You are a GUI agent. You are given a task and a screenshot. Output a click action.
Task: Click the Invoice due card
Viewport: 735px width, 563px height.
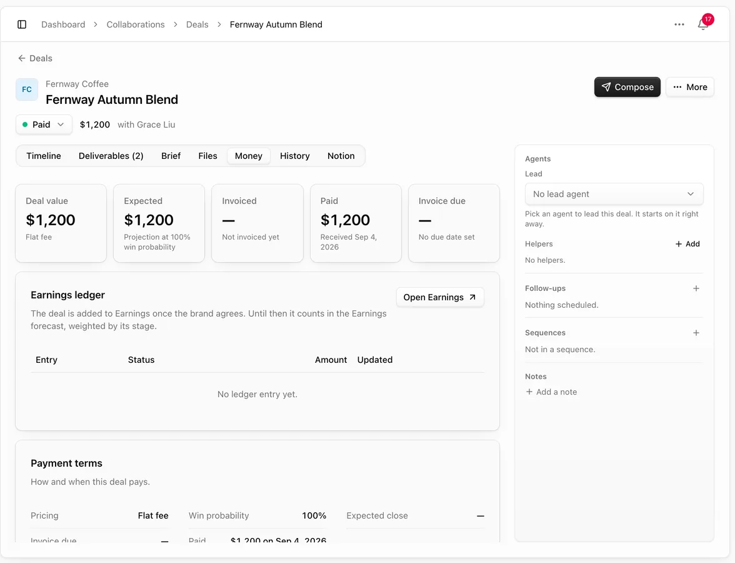point(454,223)
